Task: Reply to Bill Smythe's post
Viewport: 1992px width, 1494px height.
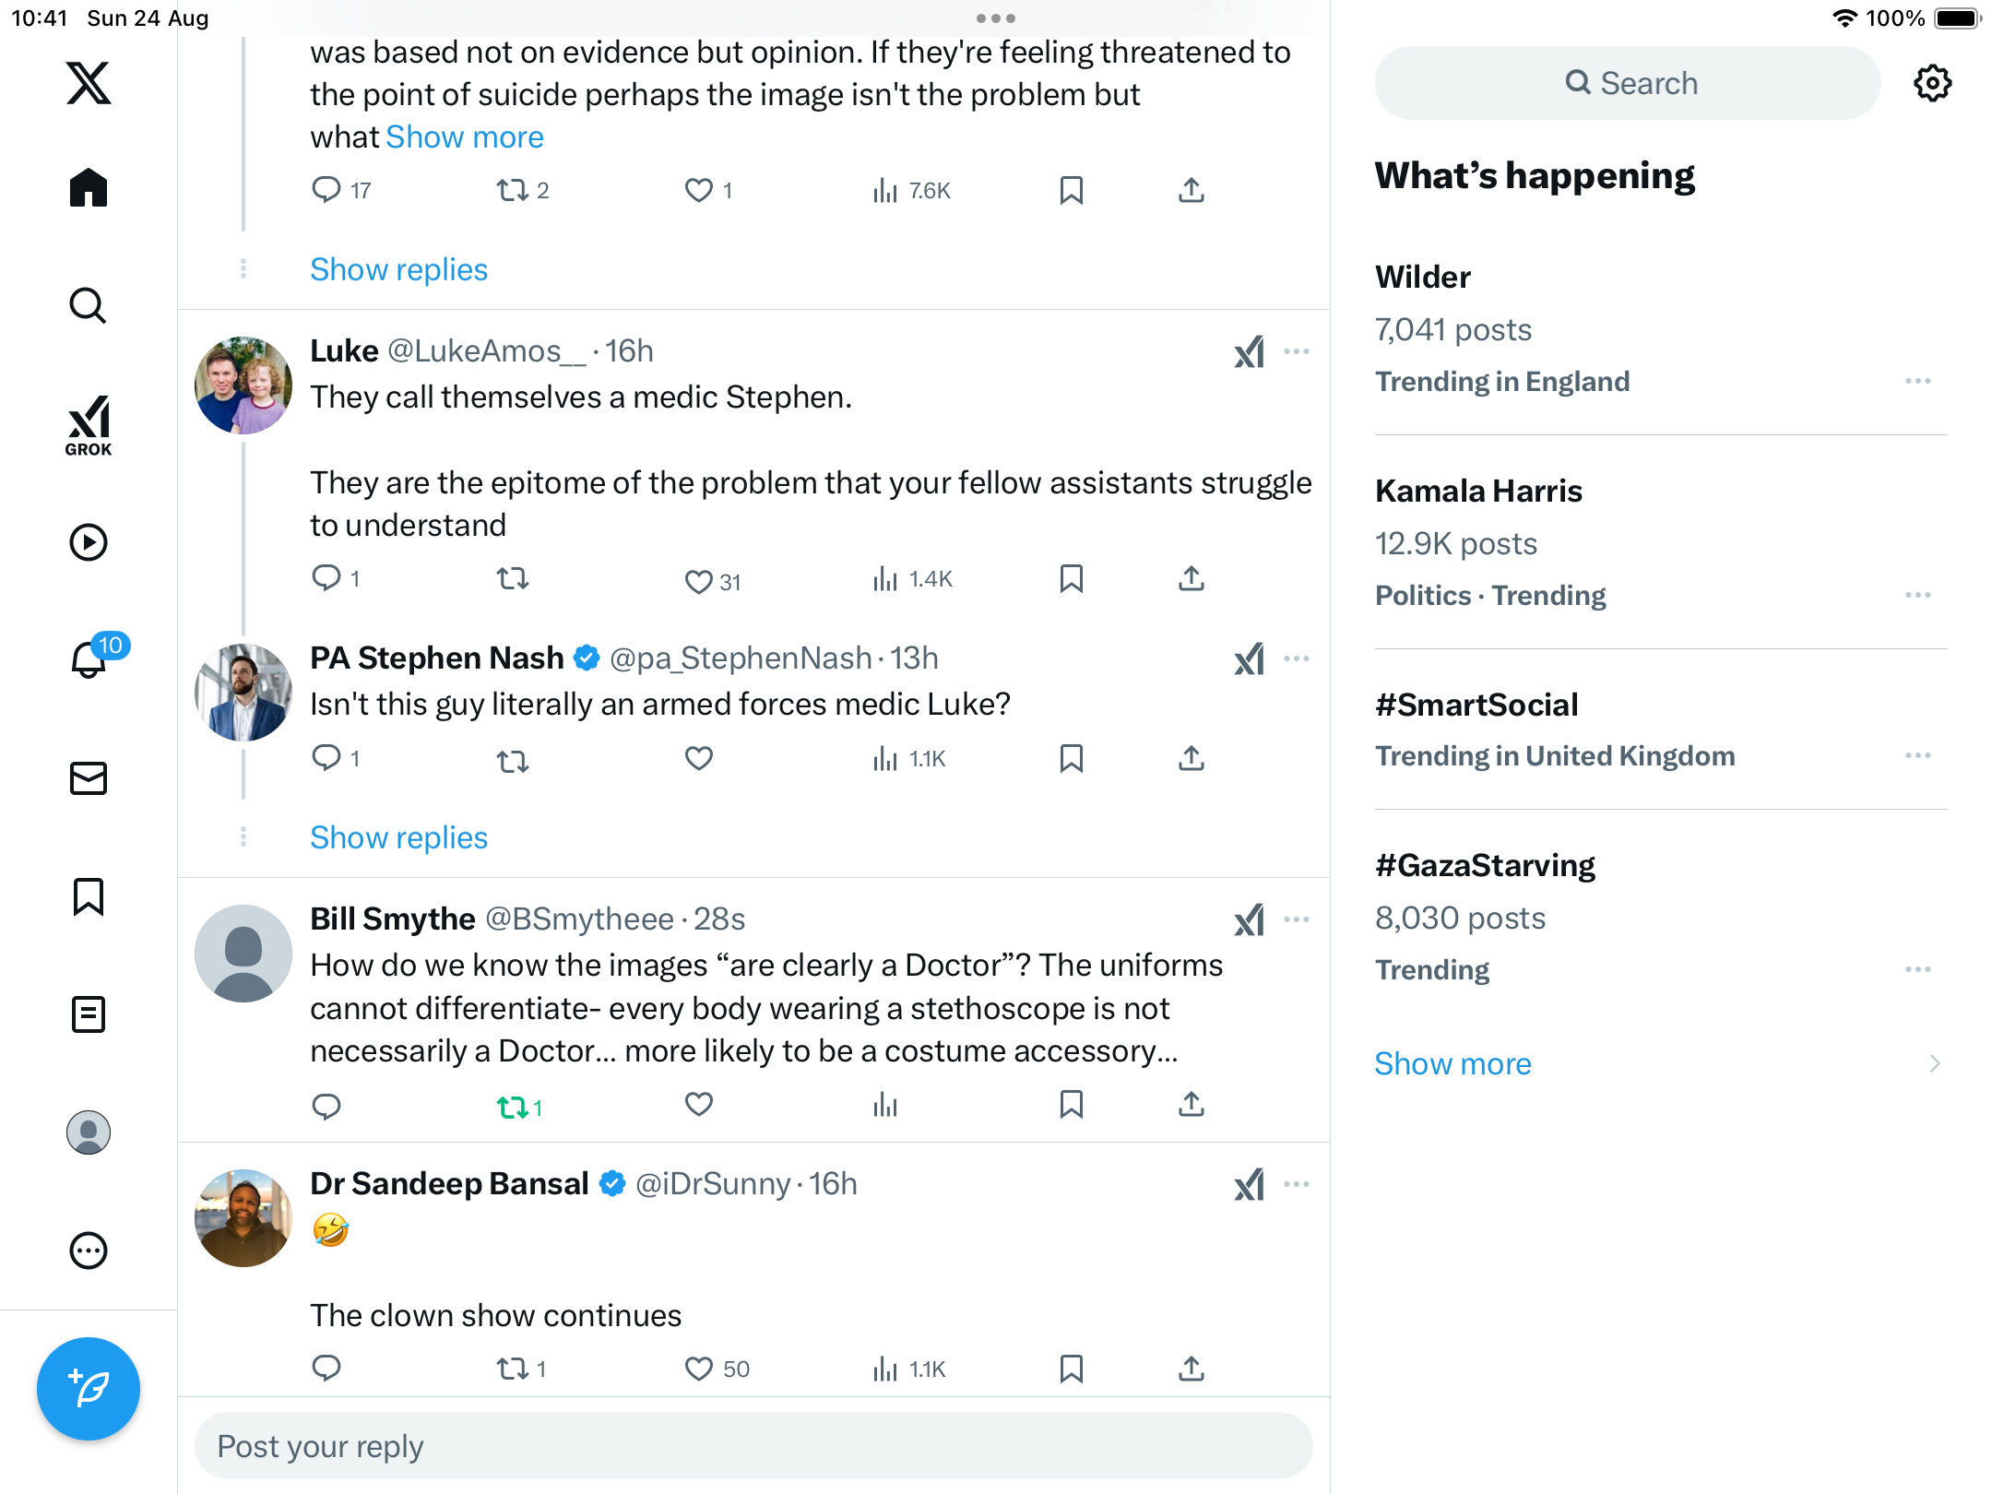Action: pos(326,1105)
